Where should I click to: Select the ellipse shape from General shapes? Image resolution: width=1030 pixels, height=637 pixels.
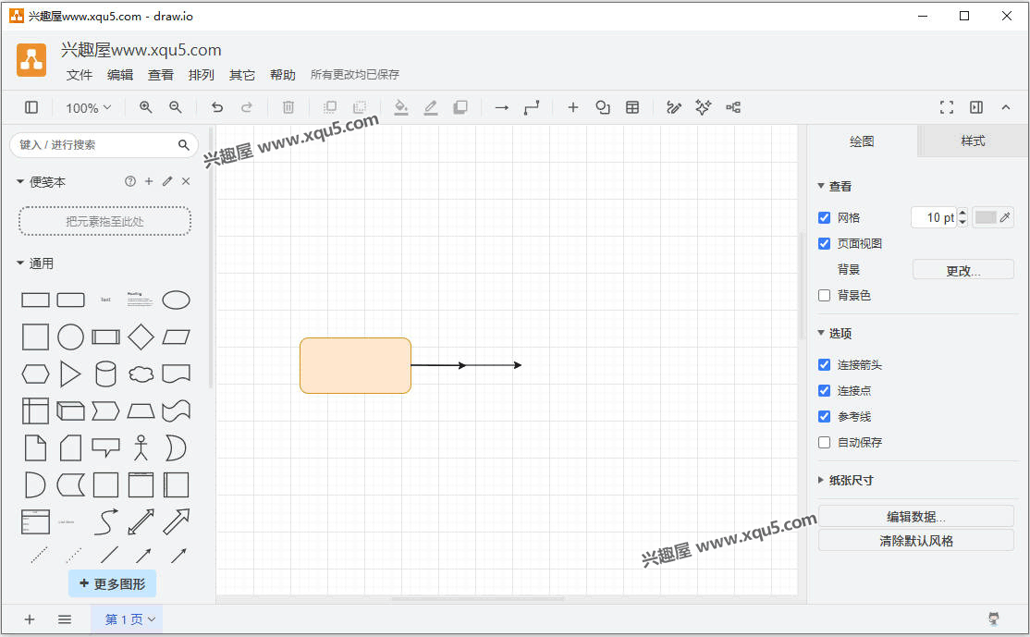point(176,300)
